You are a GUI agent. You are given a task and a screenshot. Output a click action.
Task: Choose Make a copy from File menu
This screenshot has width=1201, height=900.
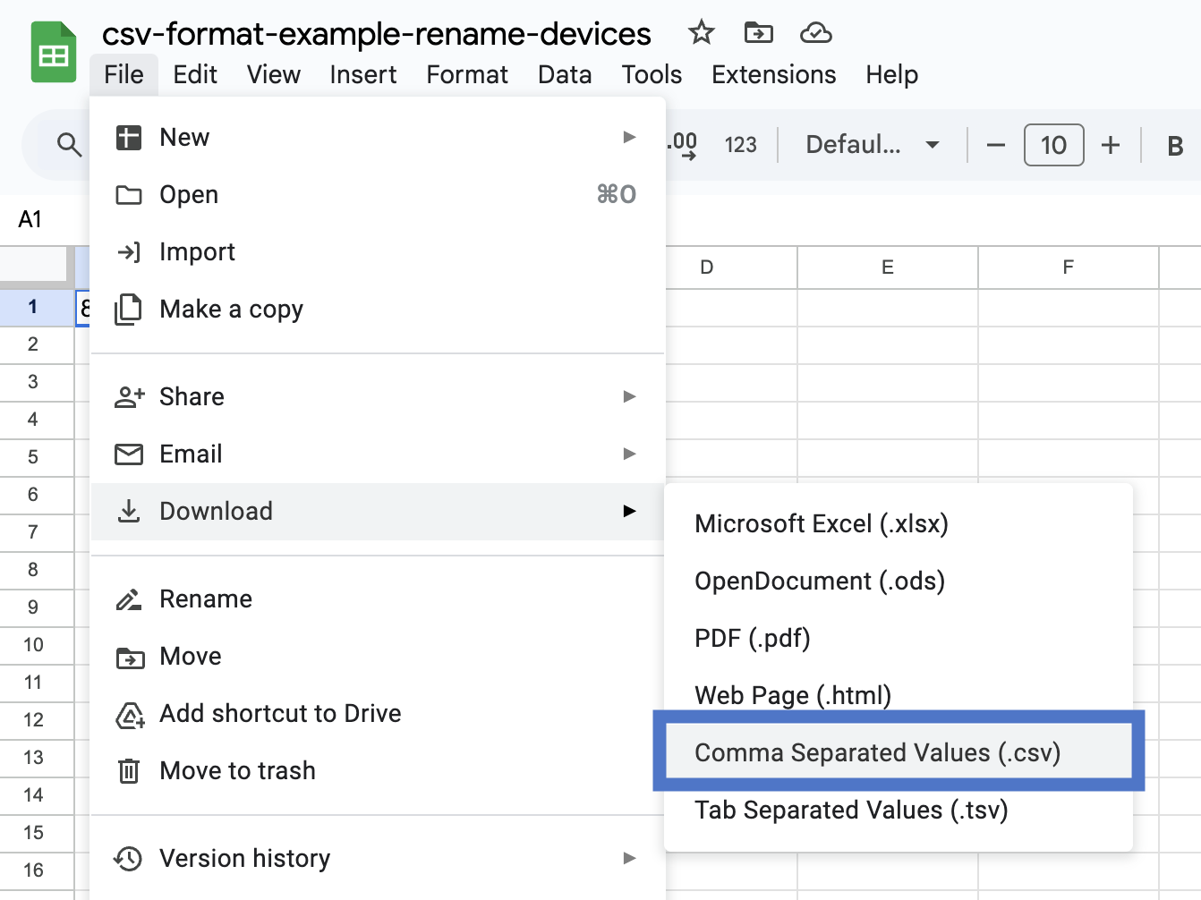click(x=231, y=309)
